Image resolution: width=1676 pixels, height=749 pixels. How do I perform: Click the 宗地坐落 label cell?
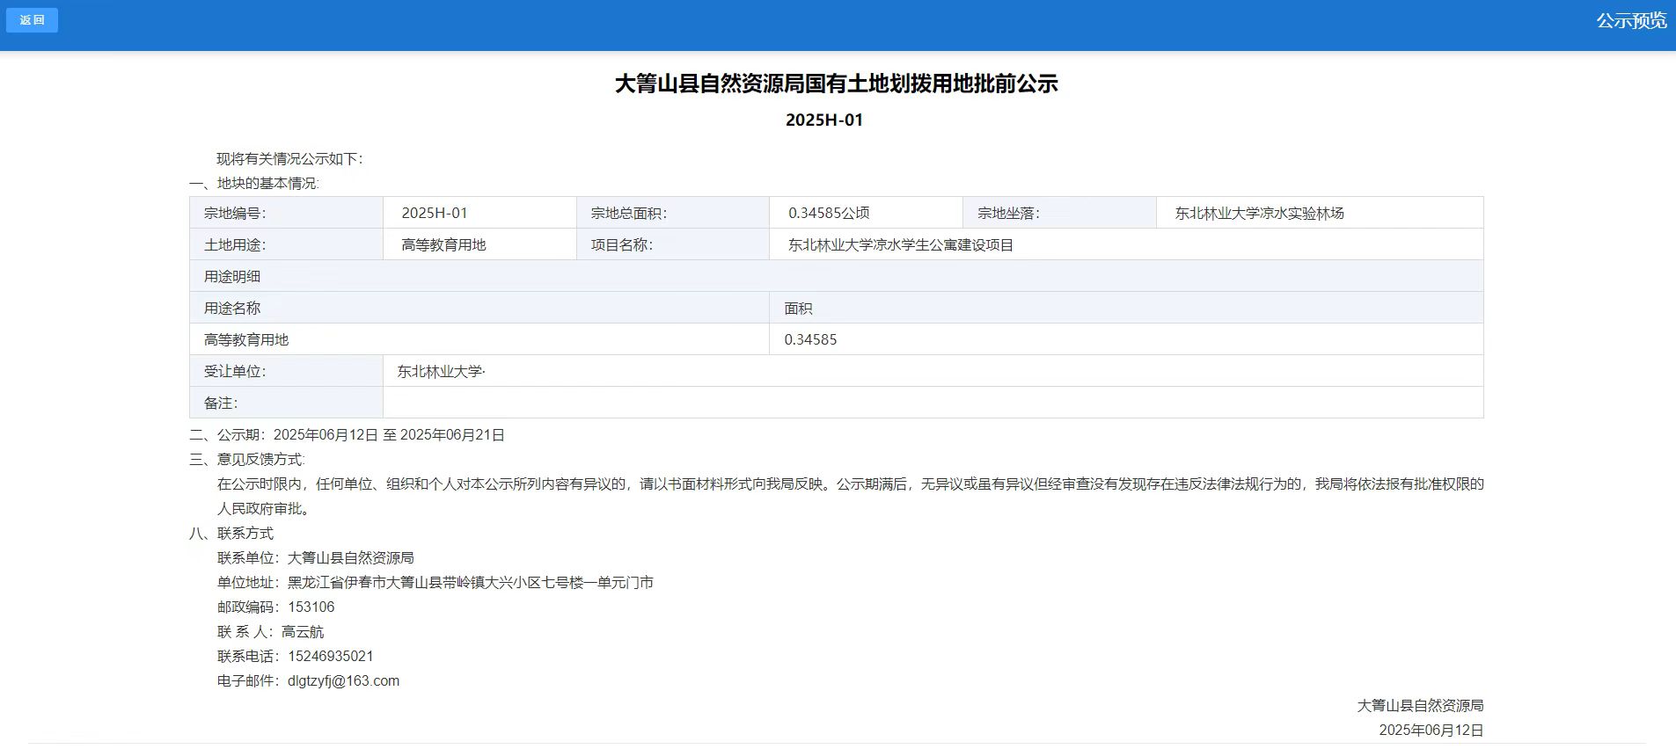tap(1059, 213)
